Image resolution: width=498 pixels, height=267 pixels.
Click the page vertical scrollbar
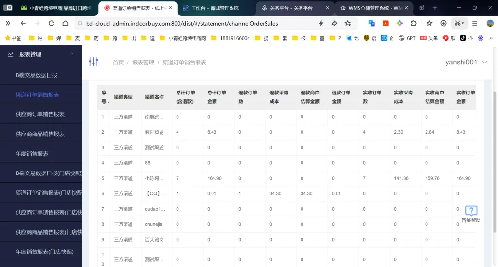[494, 161]
